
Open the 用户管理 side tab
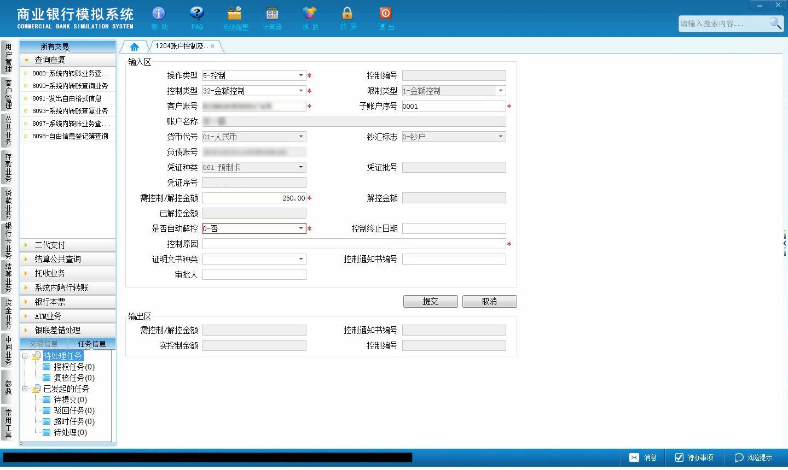pos(8,58)
